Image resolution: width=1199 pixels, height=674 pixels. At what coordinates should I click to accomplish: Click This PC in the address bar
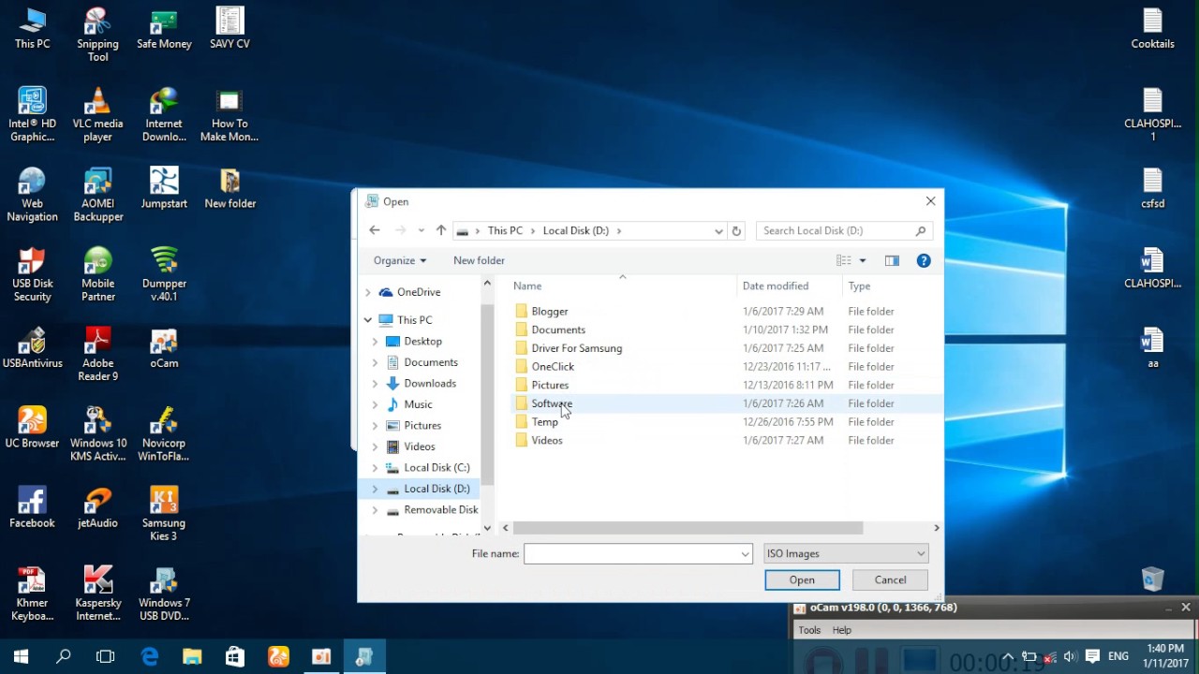point(505,230)
